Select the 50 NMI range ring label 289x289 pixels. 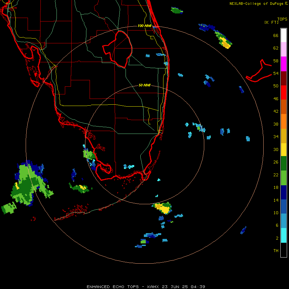coord(144,85)
